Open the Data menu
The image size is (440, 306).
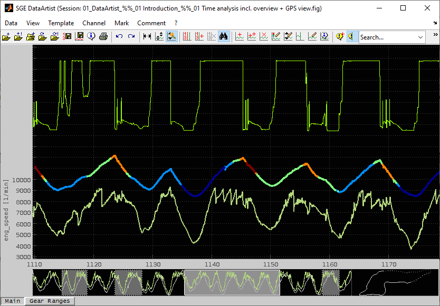[11, 23]
